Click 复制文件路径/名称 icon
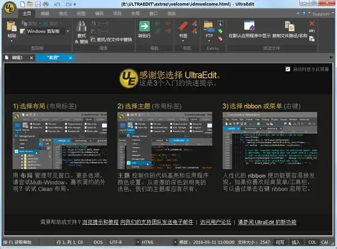 [290, 26]
